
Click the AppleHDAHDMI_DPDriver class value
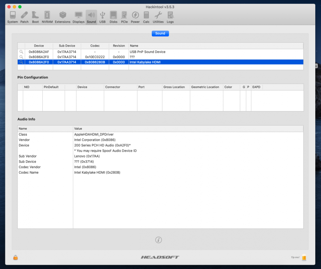coord(94,134)
